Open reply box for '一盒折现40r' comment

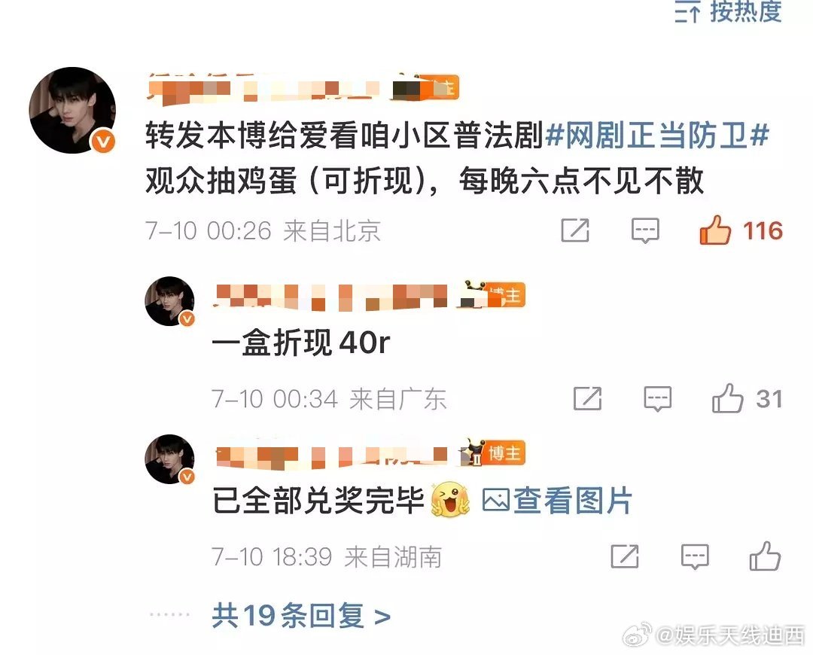(x=657, y=399)
